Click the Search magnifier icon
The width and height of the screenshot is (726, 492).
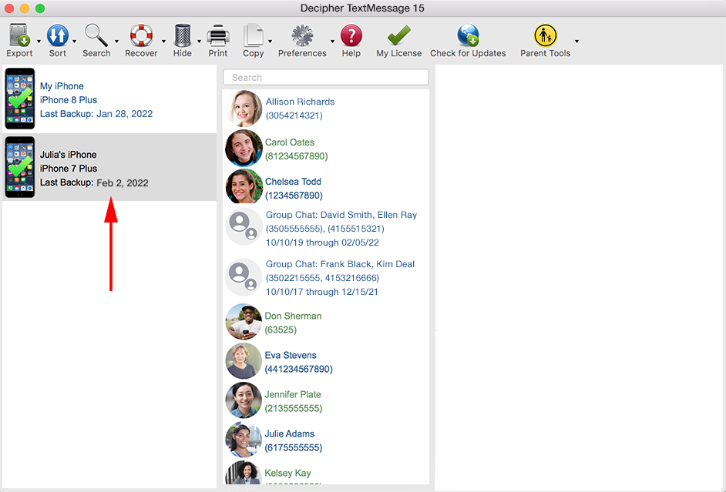96,35
